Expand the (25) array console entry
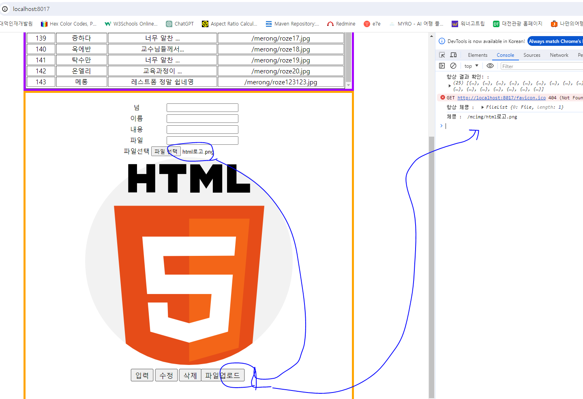 (449, 86)
